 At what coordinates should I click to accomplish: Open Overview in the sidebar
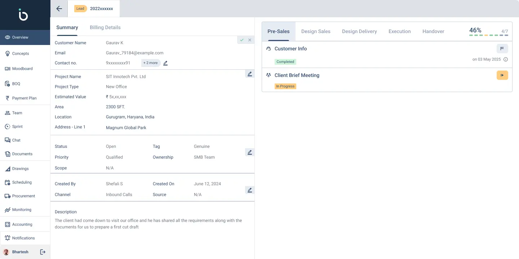25,37
